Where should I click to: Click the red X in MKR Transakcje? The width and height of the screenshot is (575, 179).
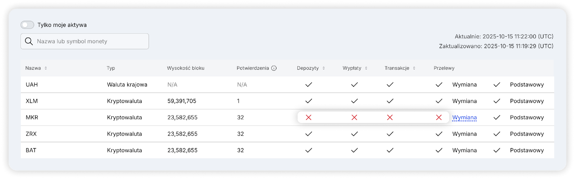point(390,117)
